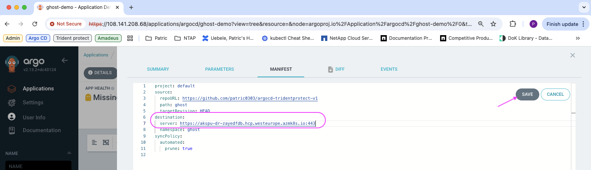Go forward in the browser

[x=20, y=24]
